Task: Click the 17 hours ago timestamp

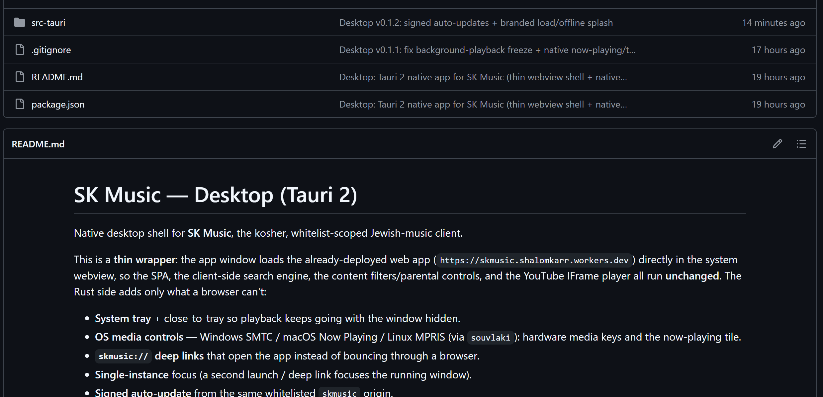Action: 778,50
